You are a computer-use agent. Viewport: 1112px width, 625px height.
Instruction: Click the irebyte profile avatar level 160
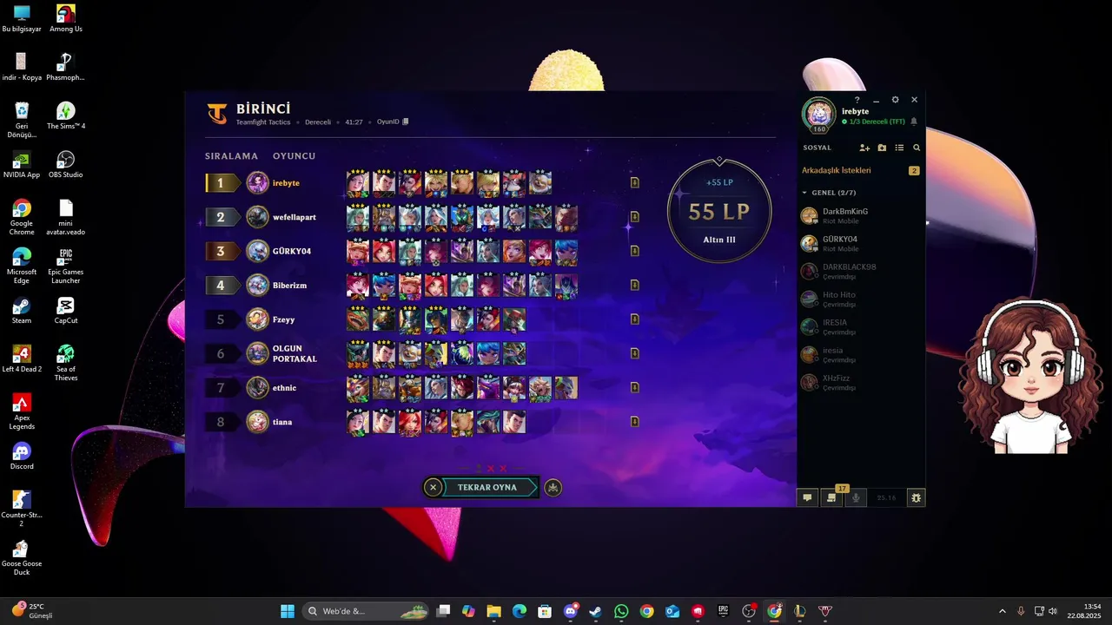pyautogui.click(x=818, y=114)
